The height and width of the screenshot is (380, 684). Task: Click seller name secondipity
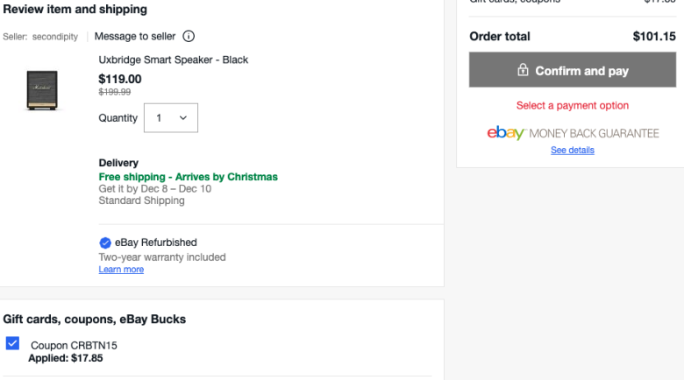pos(55,37)
